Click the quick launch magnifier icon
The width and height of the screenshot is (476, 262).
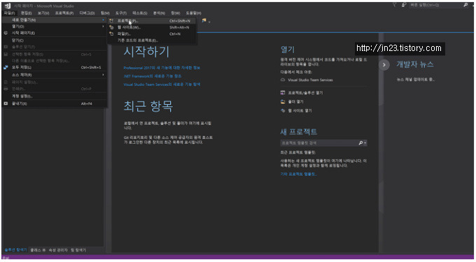465,5
